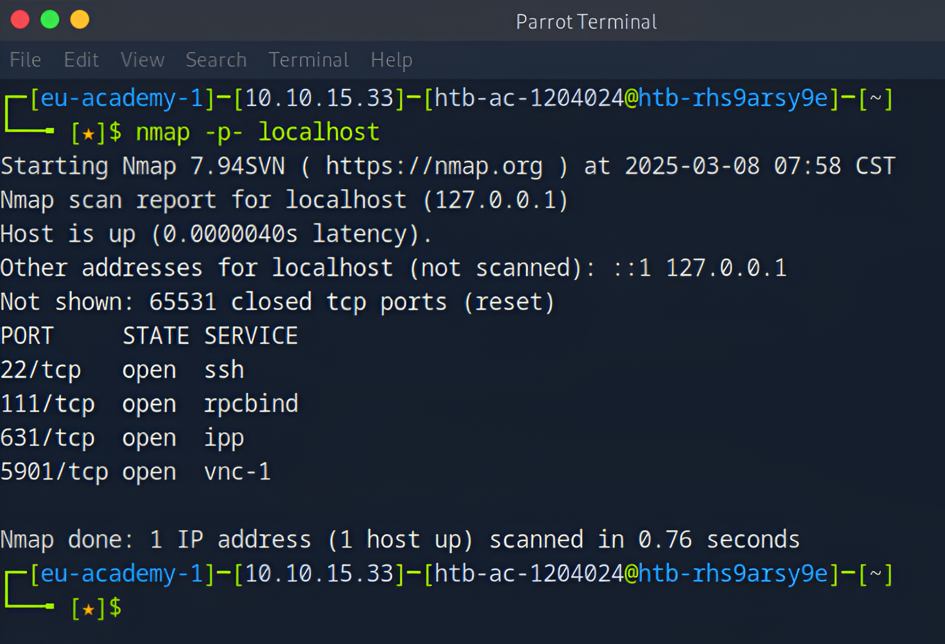Click the 111/tcp rpcbind output line
The width and height of the screenshot is (945, 644).
pos(149,404)
